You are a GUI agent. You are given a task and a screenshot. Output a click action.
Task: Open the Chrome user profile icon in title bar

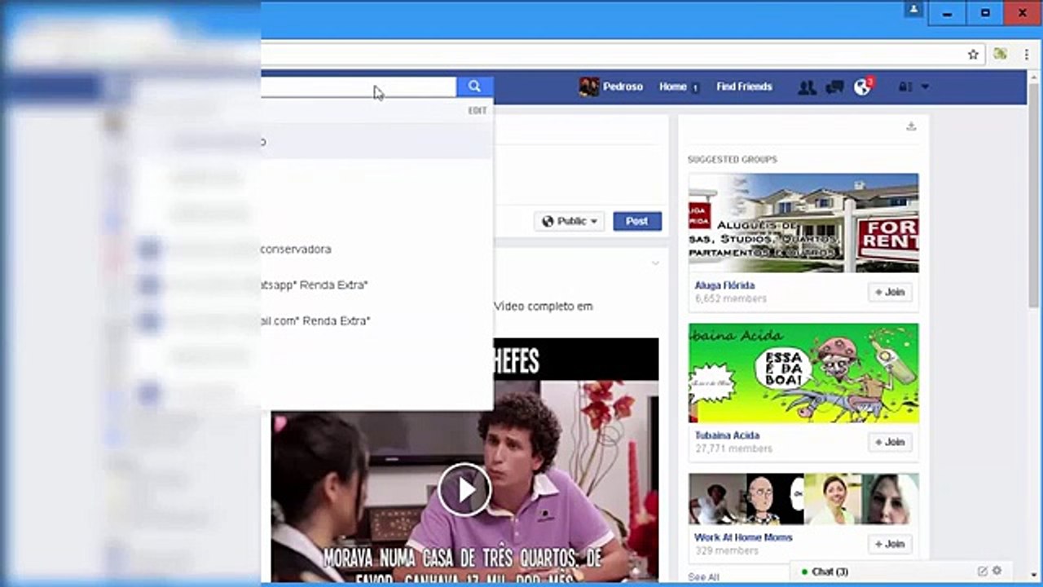point(913,10)
